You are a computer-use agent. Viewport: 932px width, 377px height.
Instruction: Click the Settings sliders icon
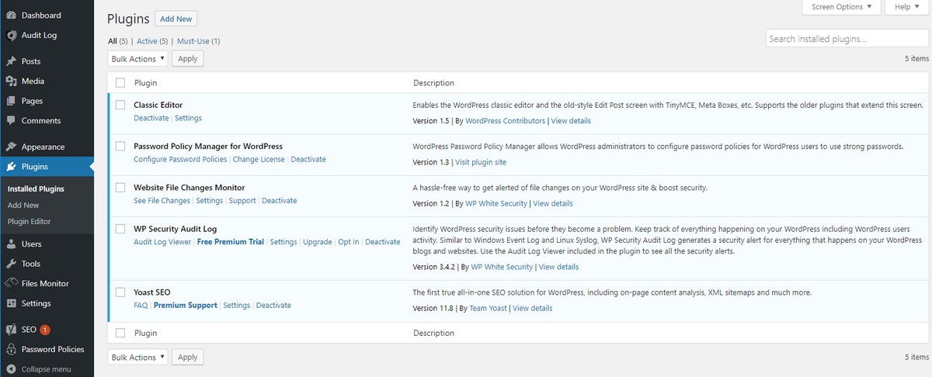click(11, 303)
